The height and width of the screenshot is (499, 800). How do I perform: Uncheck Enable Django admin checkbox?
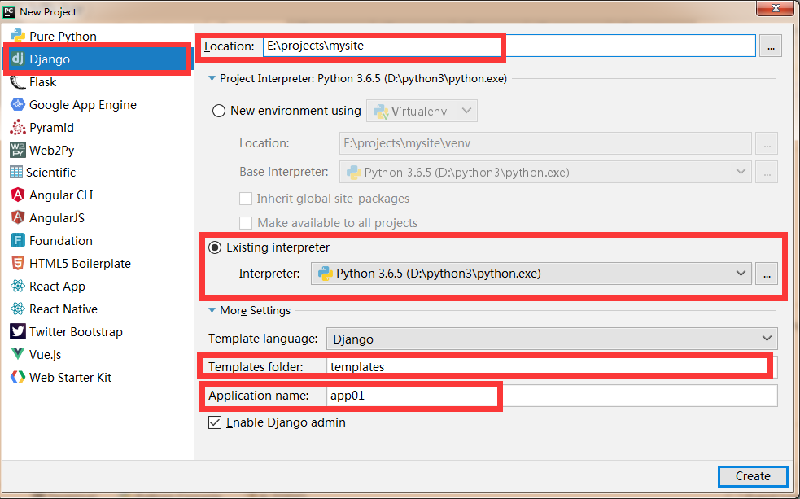coord(215,422)
